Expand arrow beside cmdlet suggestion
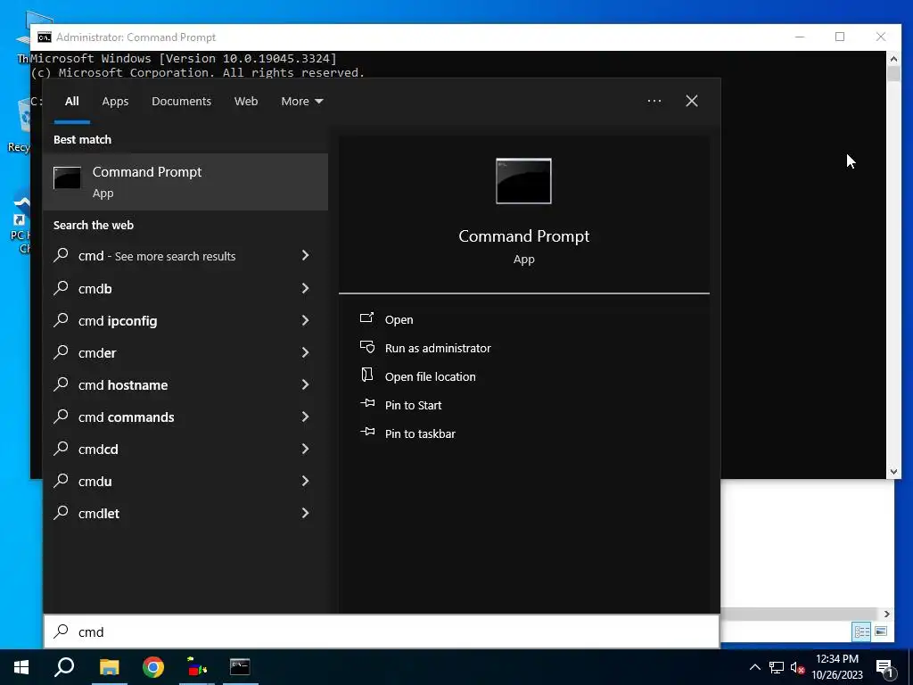Viewport: 913px width, 685px height. click(x=305, y=512)
